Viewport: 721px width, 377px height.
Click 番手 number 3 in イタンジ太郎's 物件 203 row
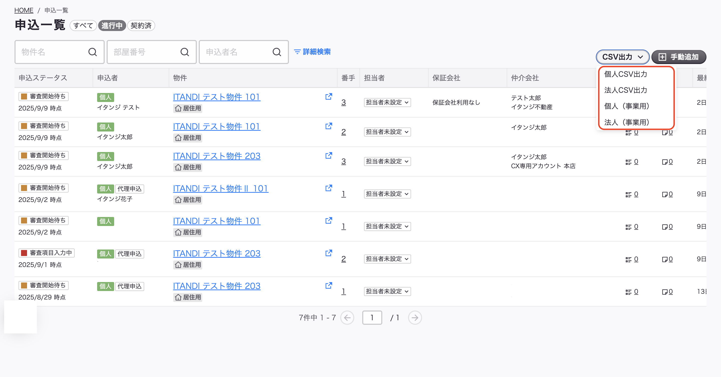pyautogui.click(x=343, y=161)
